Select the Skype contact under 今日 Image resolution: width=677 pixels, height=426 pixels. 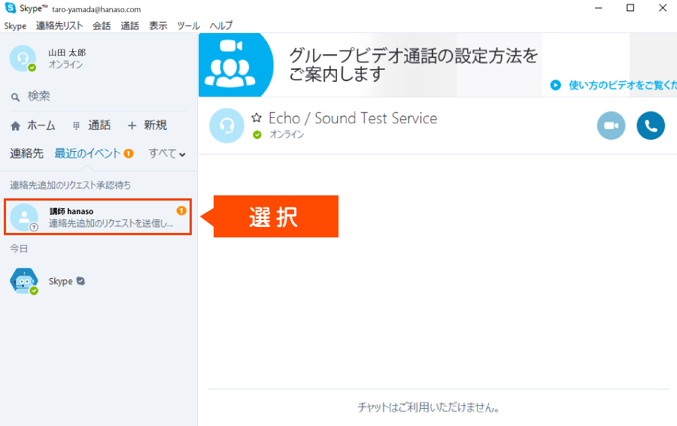point(98,281)
